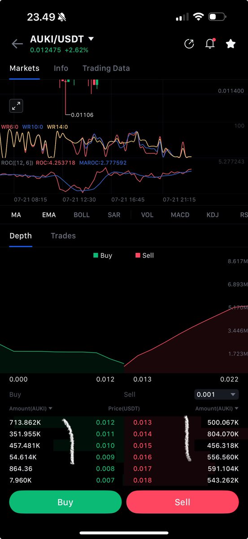Select the 0.014 ask price
The image size is (248, 539).
(142, 434)
